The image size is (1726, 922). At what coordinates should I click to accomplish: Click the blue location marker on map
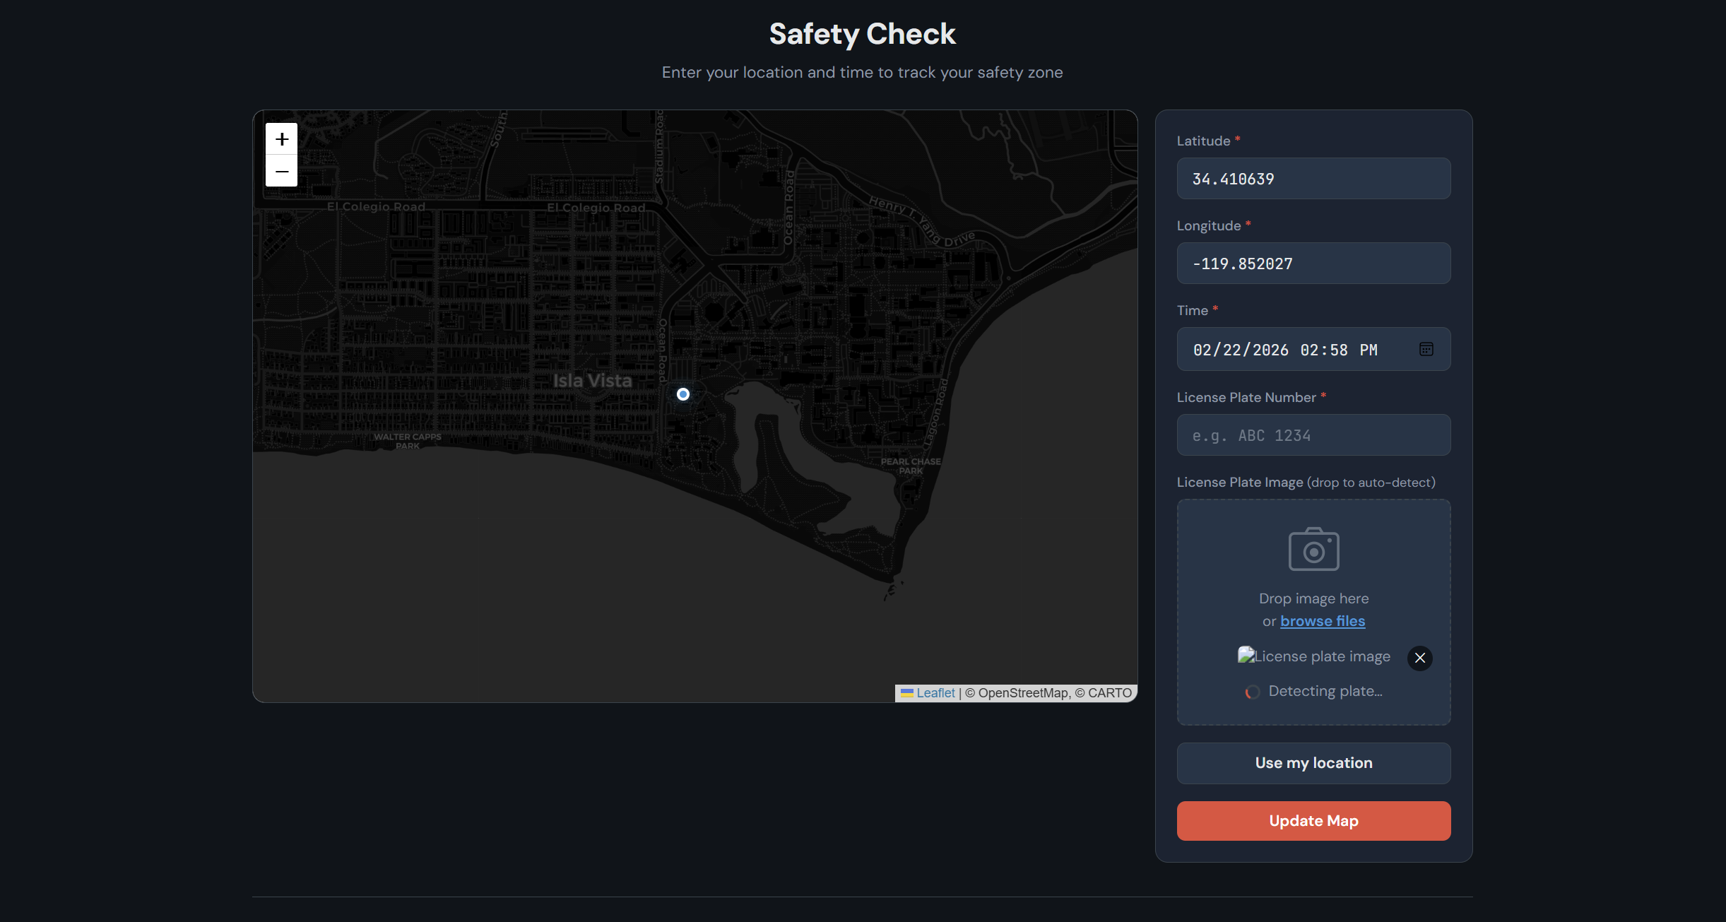pyautogui.click(x=682, y=394)
